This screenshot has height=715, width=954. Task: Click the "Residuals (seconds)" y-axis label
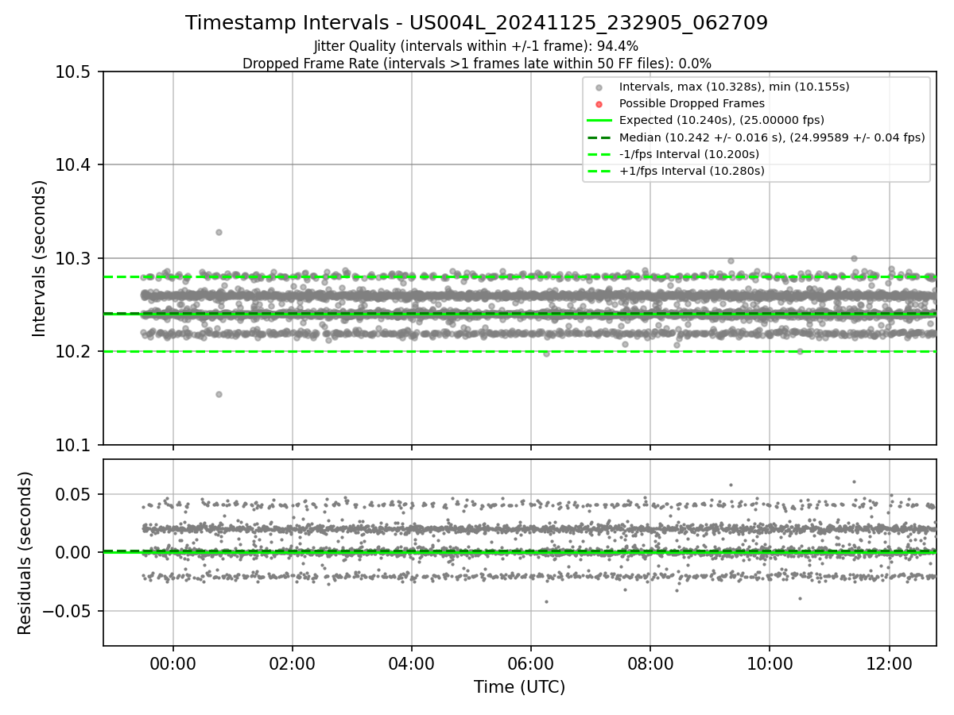(x=25, y=553)
